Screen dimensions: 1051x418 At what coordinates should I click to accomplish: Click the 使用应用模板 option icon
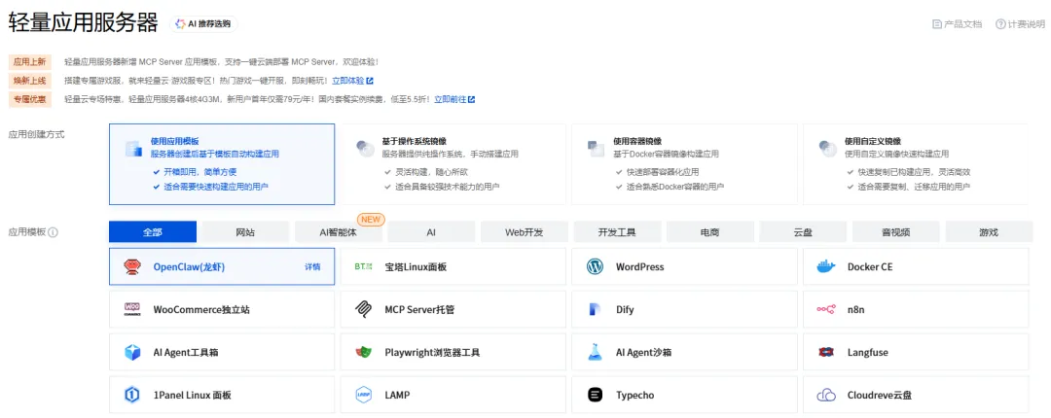(134, 149)
